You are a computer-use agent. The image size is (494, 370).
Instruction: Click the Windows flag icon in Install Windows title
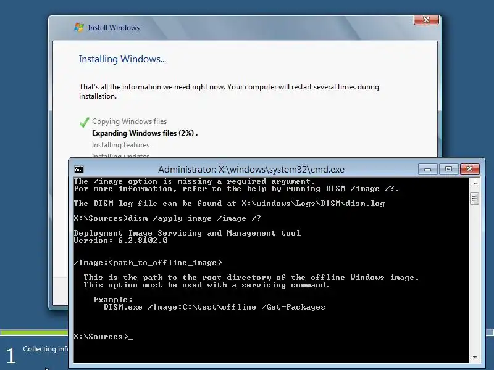pyautogui.click(x=79, y=27)
